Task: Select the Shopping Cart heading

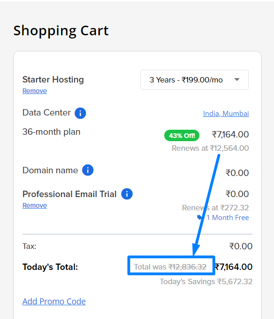Action: (61, 31)
